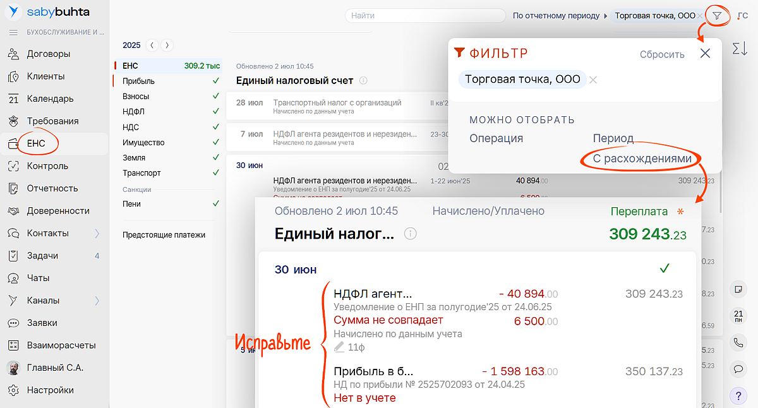This screenshot has height=408, width=758.
Task: Expand the Контакты submenu chevron
Action: pos(97,234)
